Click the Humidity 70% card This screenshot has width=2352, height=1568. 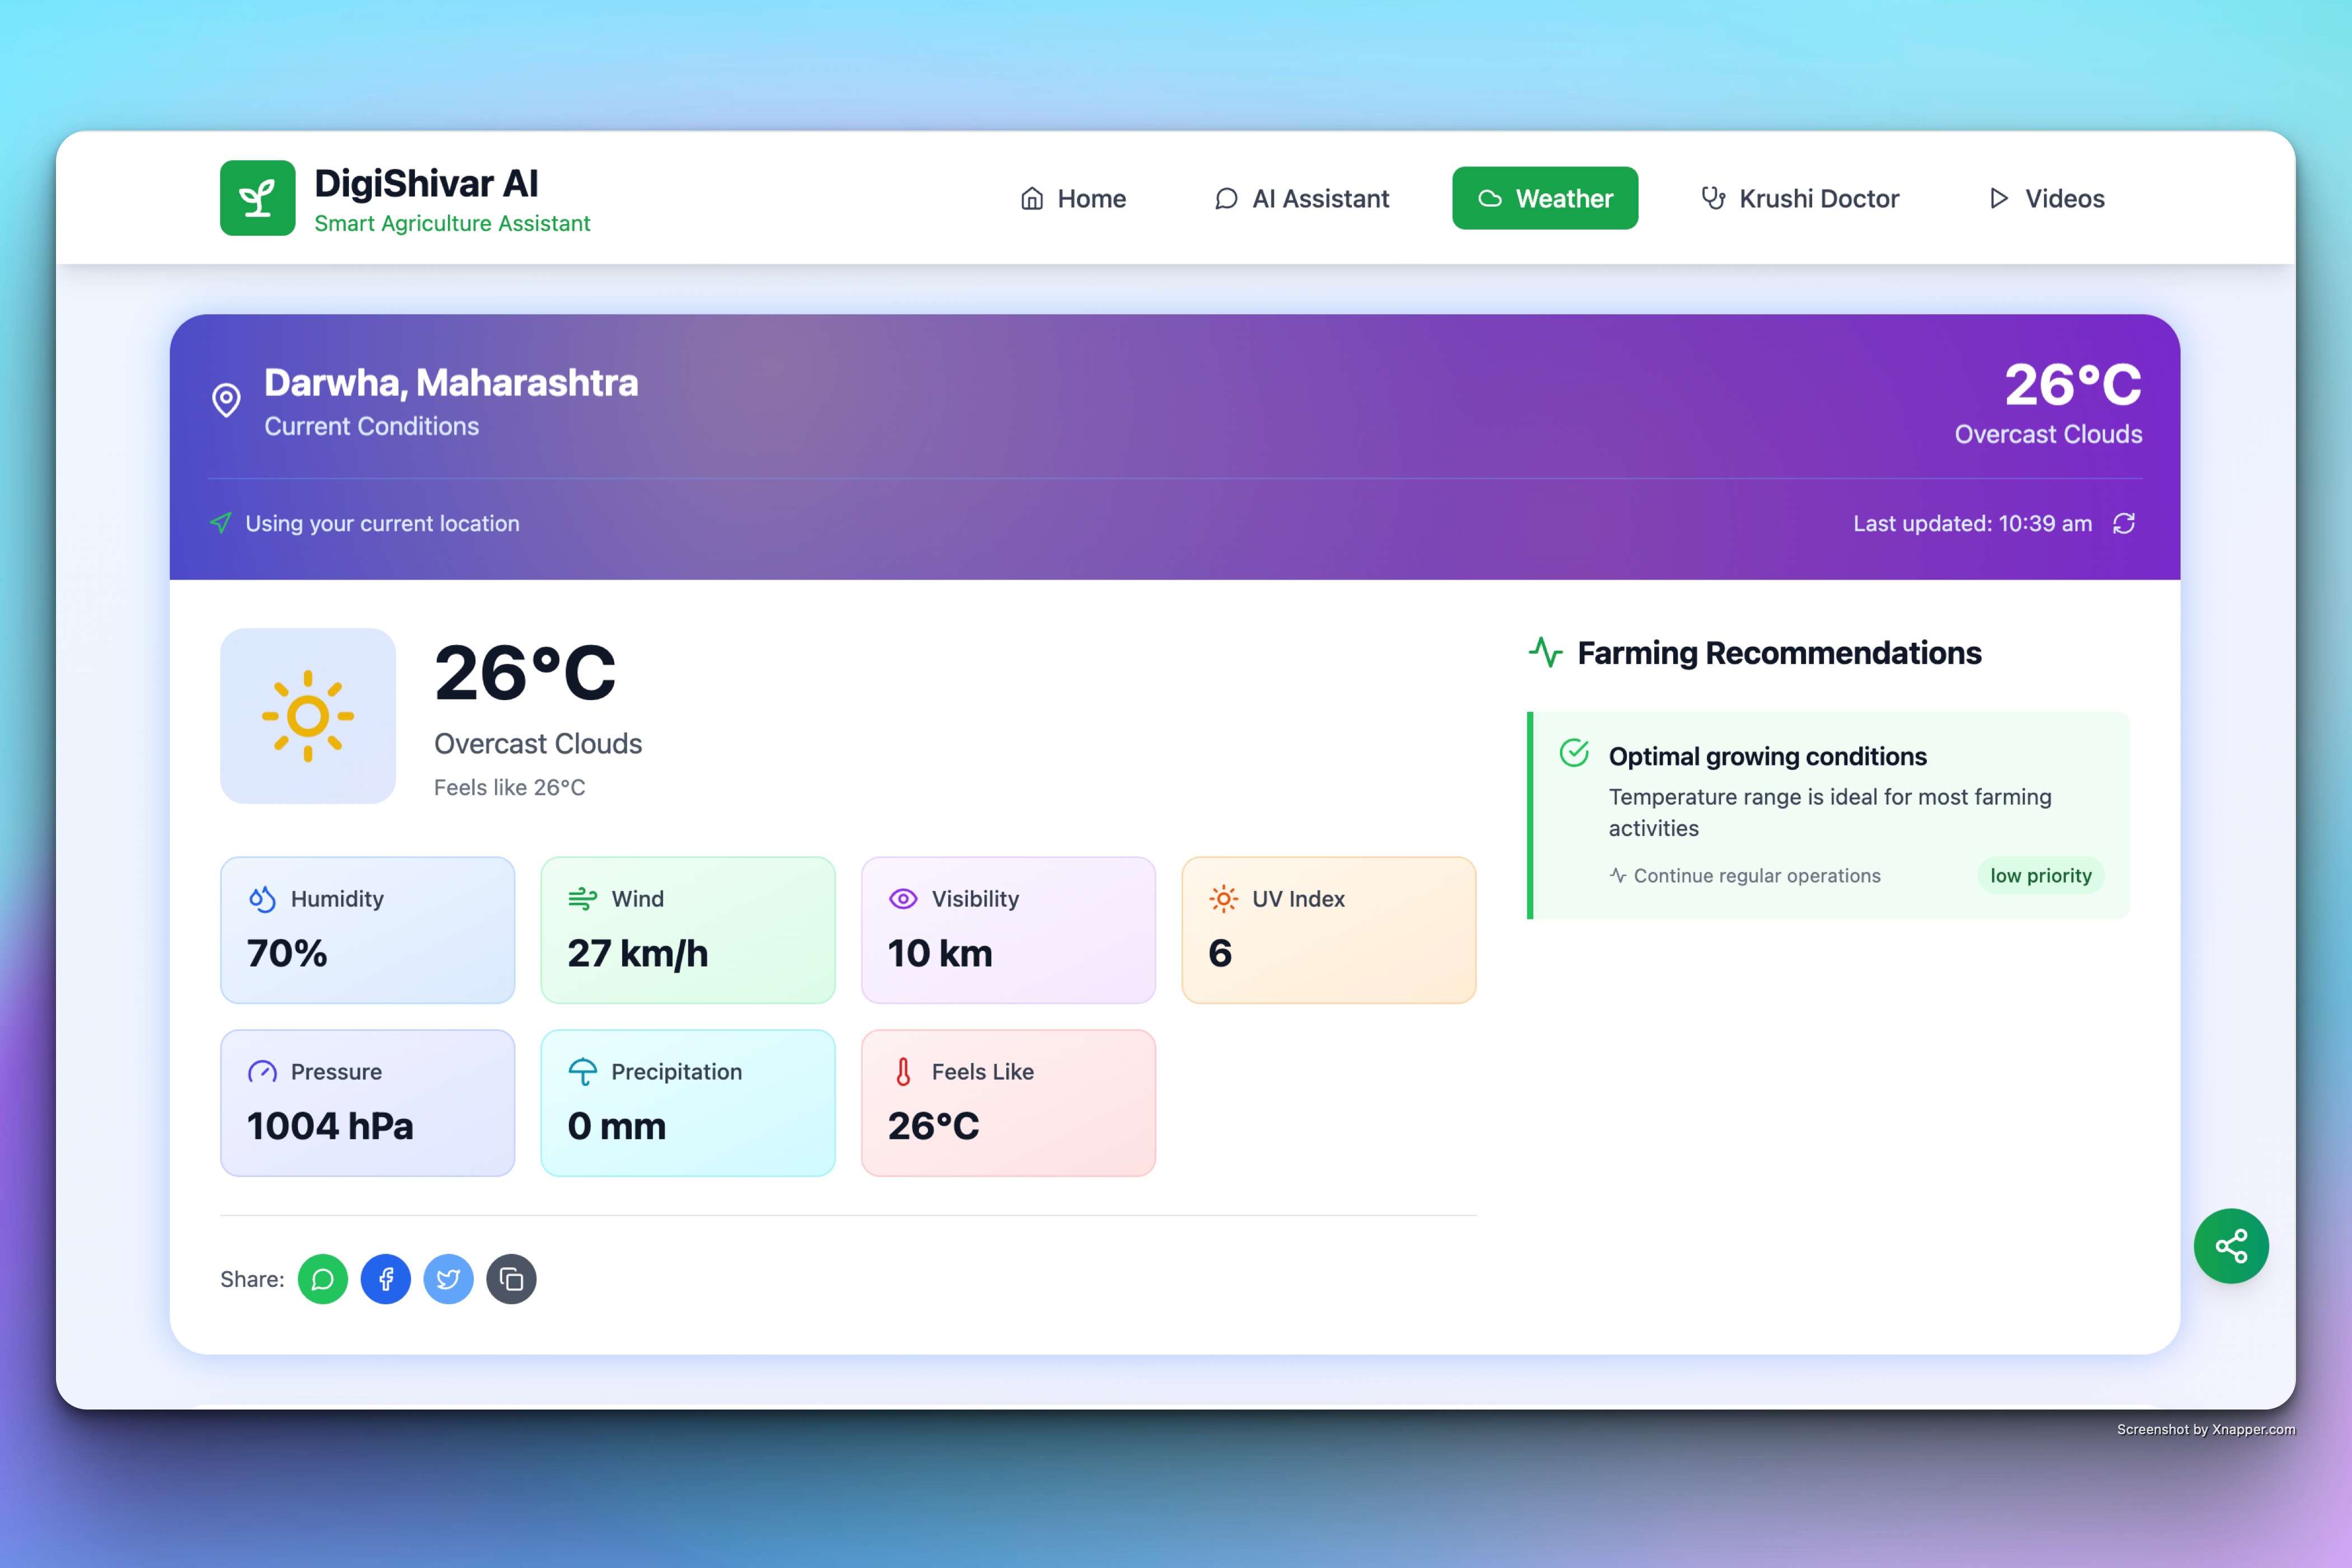tap(367, 929)
